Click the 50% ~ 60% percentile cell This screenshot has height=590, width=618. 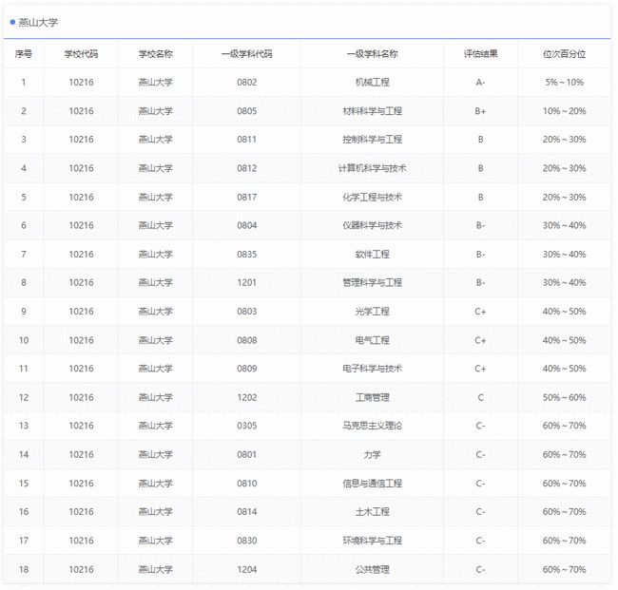tap(565, 397)
